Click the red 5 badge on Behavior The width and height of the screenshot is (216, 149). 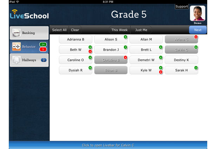tap(43, 49)
